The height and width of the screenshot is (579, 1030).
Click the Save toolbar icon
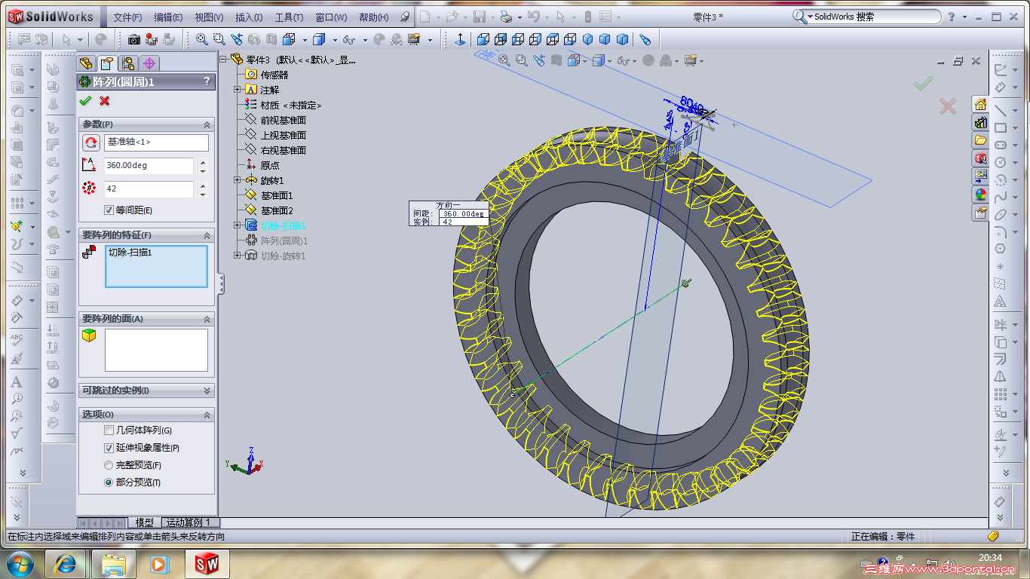tap(479, 17)
